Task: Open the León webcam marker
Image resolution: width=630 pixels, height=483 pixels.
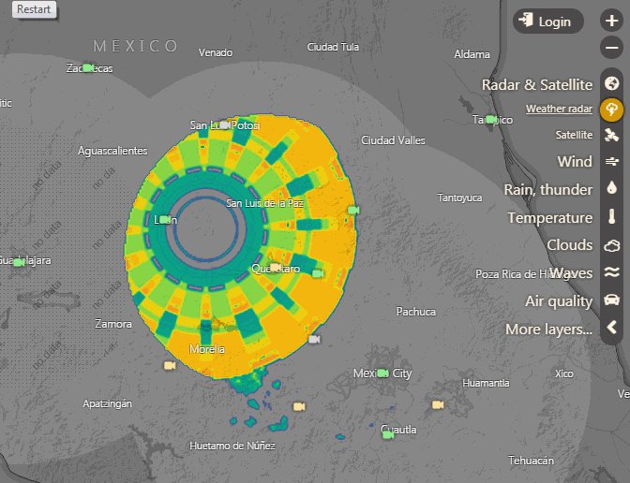Action: [165, 219]
